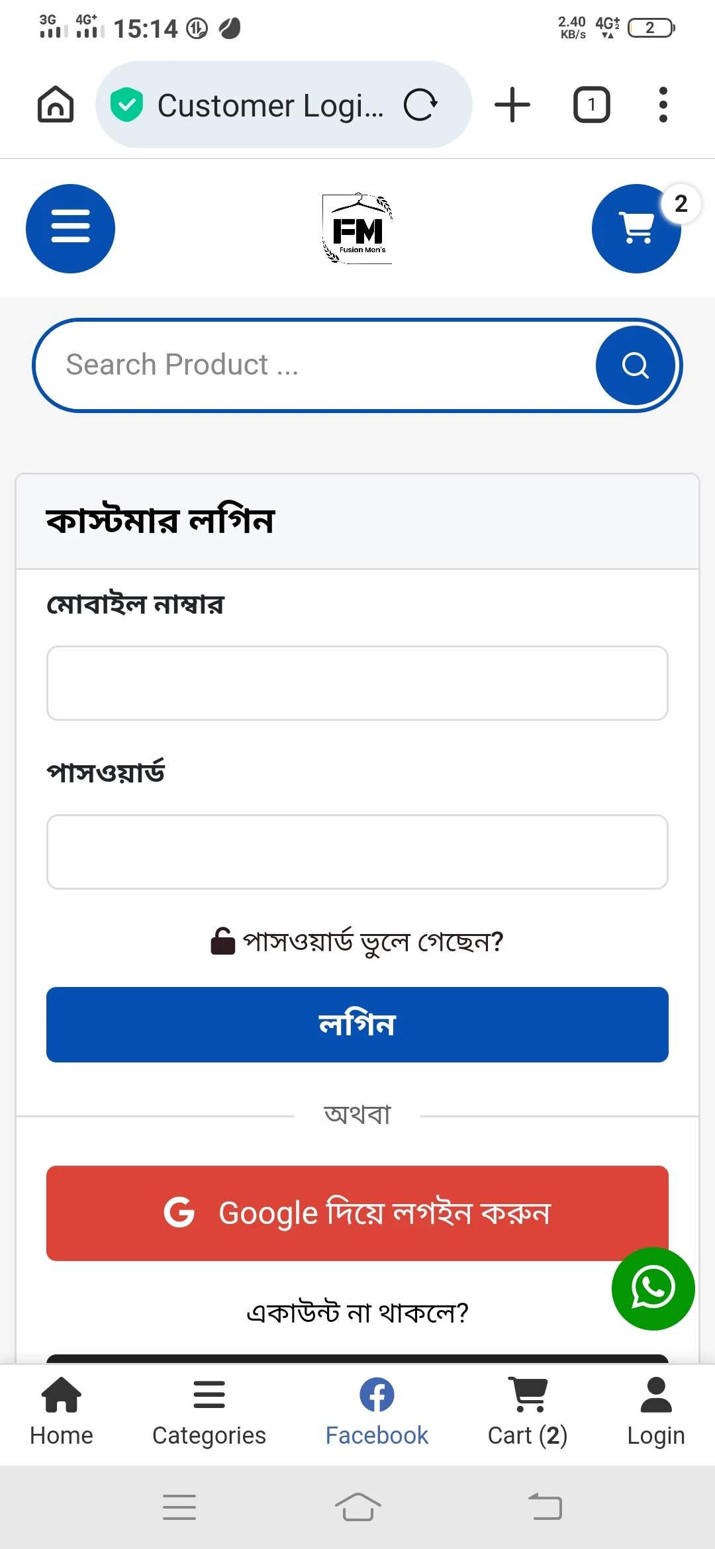Open the blue hamburger menu
The height and width of the screenshot is (1549, 715).
coord(70,228)
